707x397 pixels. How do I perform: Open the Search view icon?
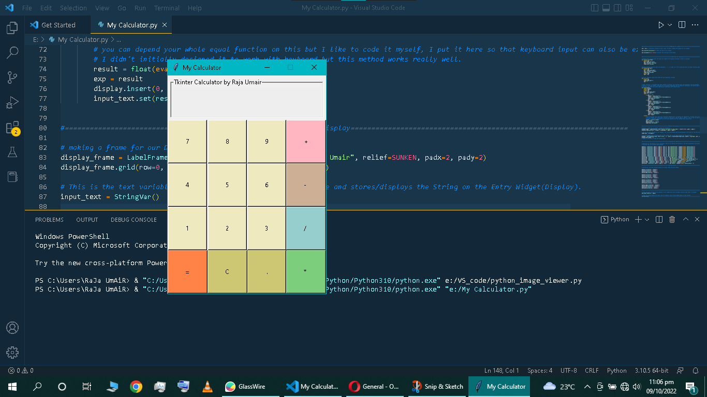pos(12,53)
